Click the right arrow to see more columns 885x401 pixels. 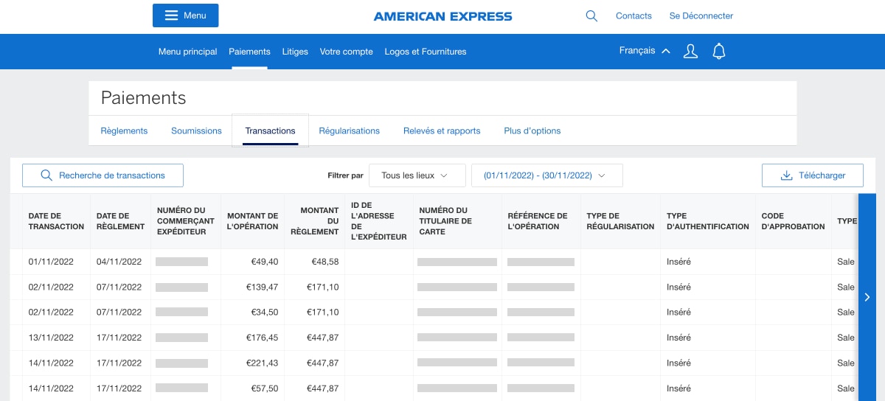[x=867, y=297]
